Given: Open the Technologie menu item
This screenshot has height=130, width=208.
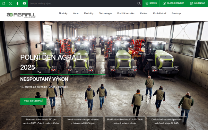Looking at the screenshot, I should 105,14.
